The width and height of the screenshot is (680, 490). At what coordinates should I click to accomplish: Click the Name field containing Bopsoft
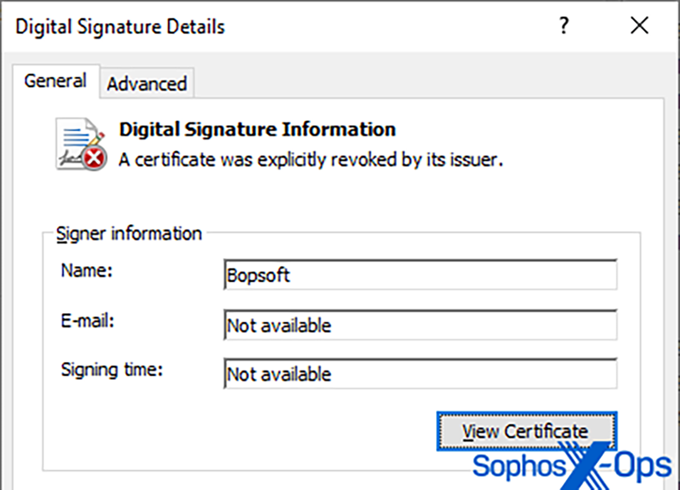pyautogui.click(x=420, y=276)
